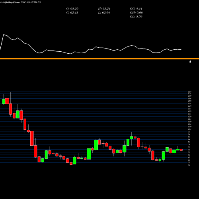This screenshot has width=199, height=199.
Task: Click the 119 price axis label
Action: 190,121
